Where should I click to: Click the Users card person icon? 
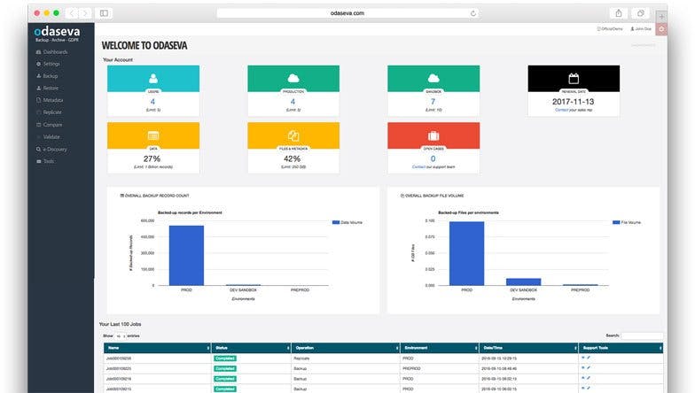[x=153, y=78]
